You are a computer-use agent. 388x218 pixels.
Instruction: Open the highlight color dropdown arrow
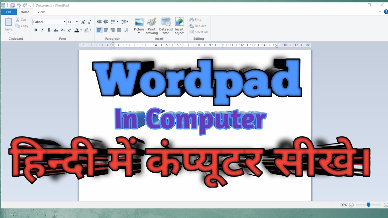90,30
